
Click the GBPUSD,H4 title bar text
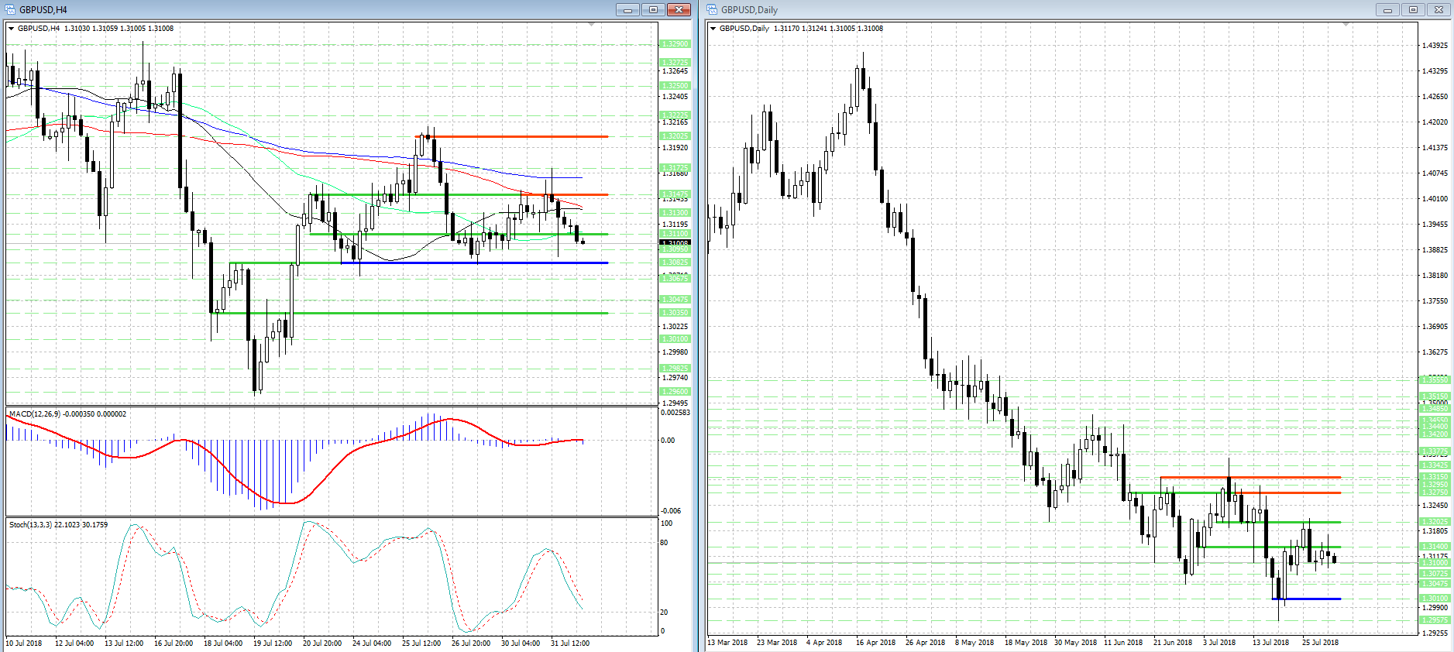tap(43, 10)
